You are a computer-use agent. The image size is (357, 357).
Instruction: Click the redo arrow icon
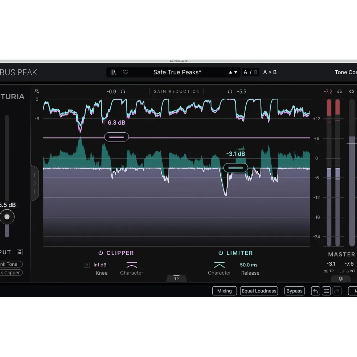[x=337, y=291]
